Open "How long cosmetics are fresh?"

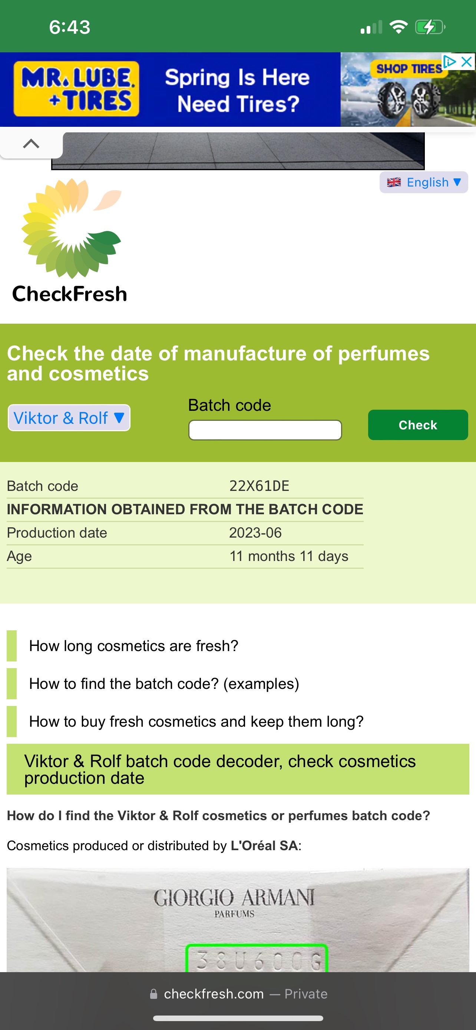coord(133,646)
